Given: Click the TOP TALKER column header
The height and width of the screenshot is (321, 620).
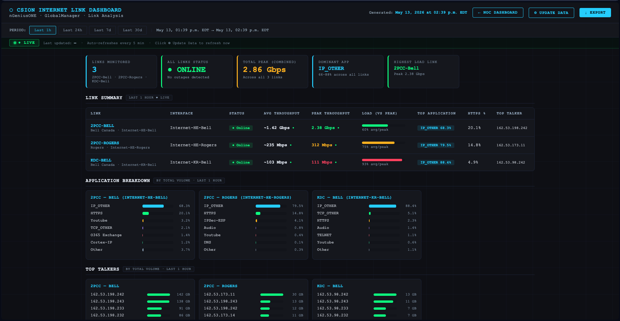Looking at the screenshot, I should (x=509, y=113).
